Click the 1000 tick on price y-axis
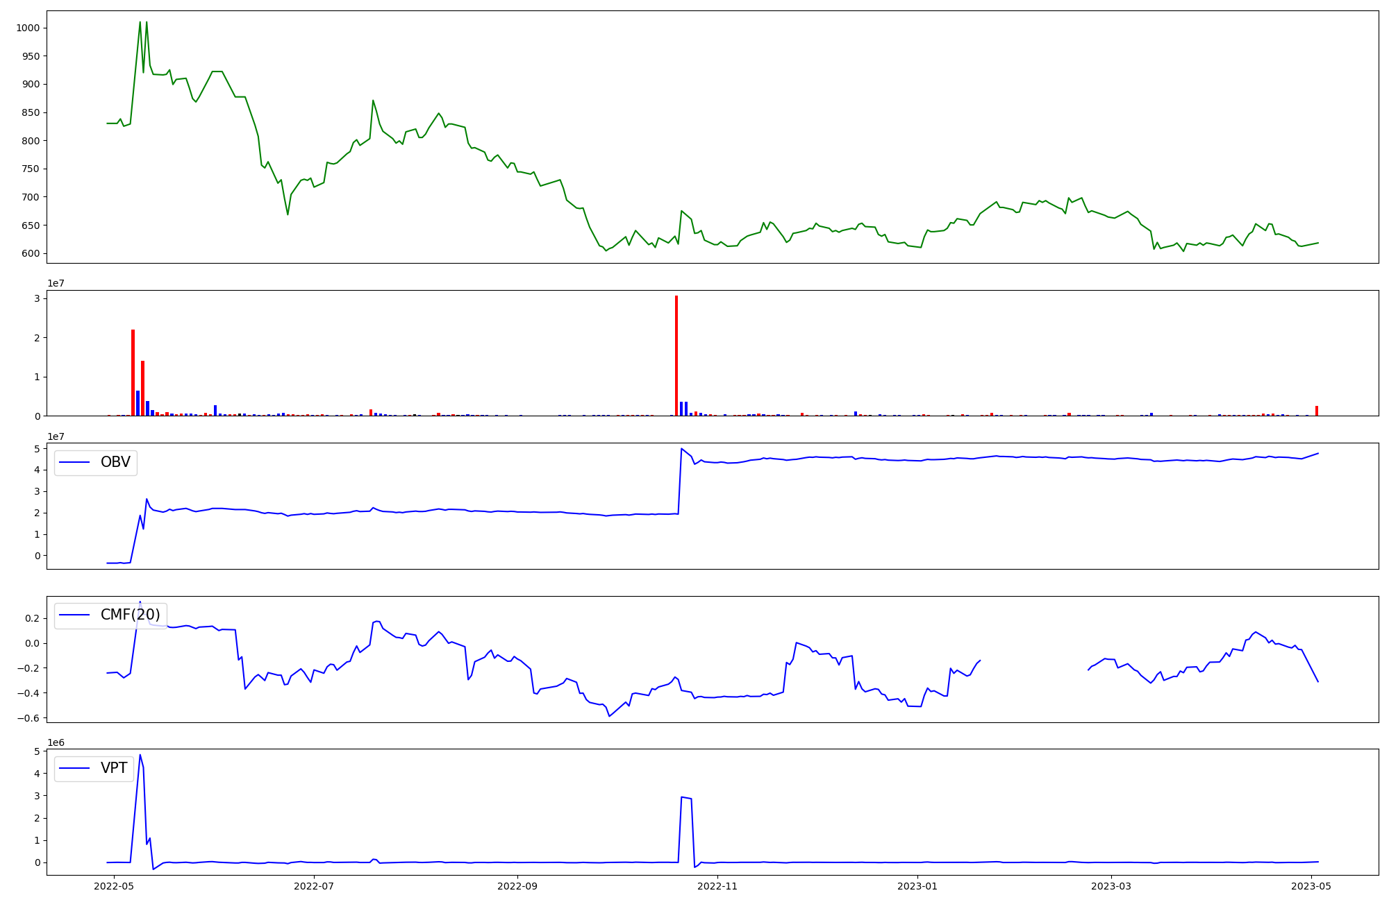This screenshot has height=902, width=1389. point(28,28)
